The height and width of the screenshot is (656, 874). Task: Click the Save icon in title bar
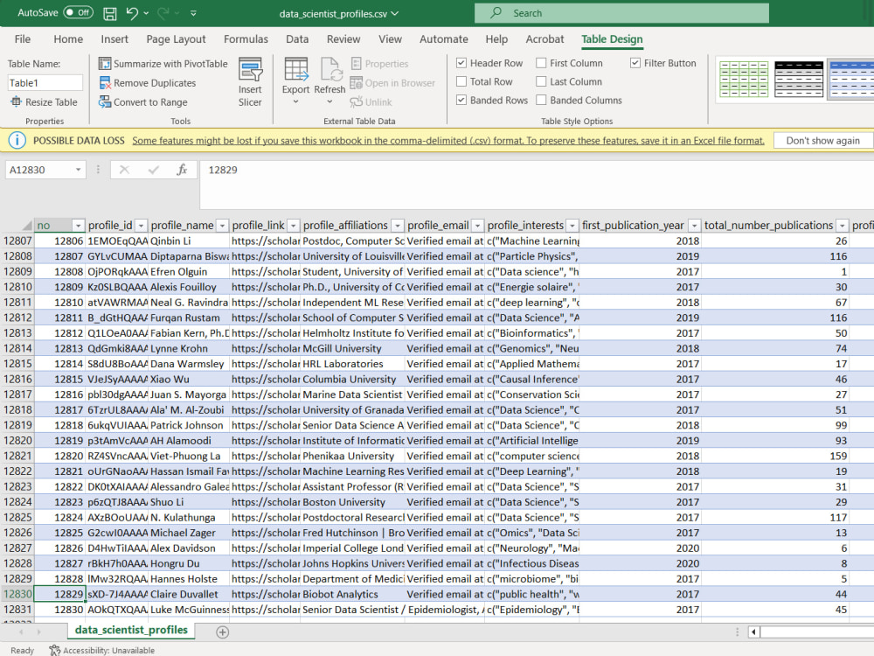110,13
